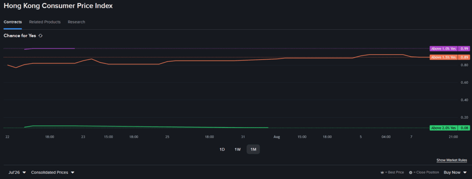Select the 1D time range
Image resolution: width=472 pixels, height=179 pixels.
click(222, 149)
